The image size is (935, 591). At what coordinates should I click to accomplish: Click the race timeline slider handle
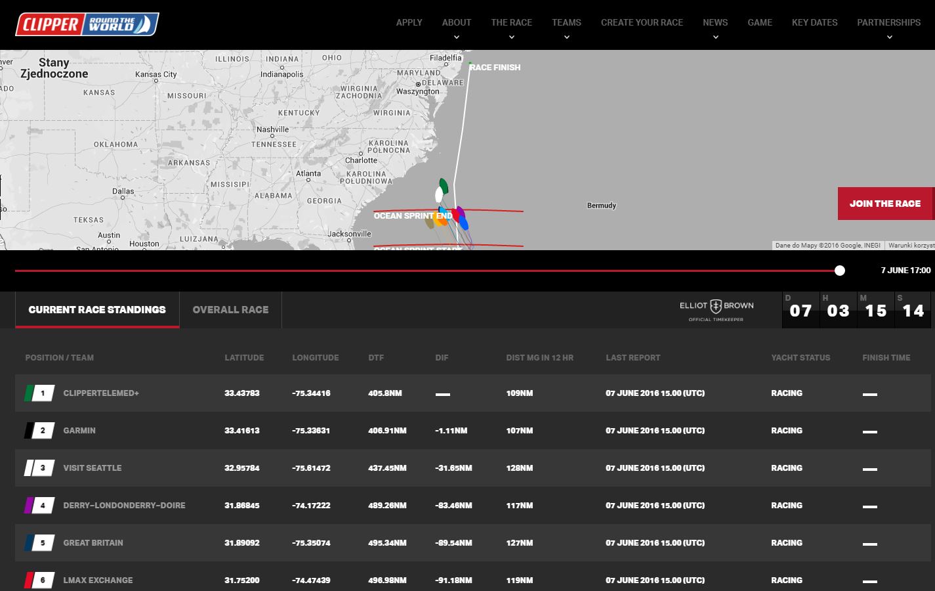click(x=840, y=271)
